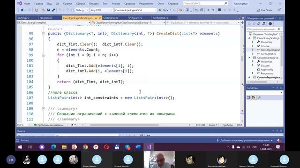This screenshot has width=300, height=168.
Task: Open the Справка menu
Action: click(x=173, y=4)
